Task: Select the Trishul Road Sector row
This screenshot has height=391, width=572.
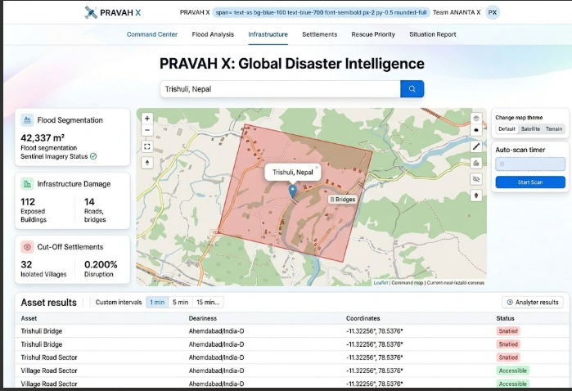Action: 291,357
